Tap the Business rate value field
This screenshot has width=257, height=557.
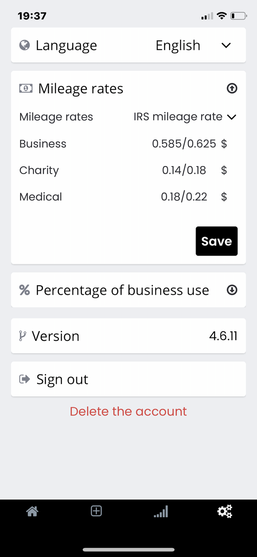tap(184, 143)
